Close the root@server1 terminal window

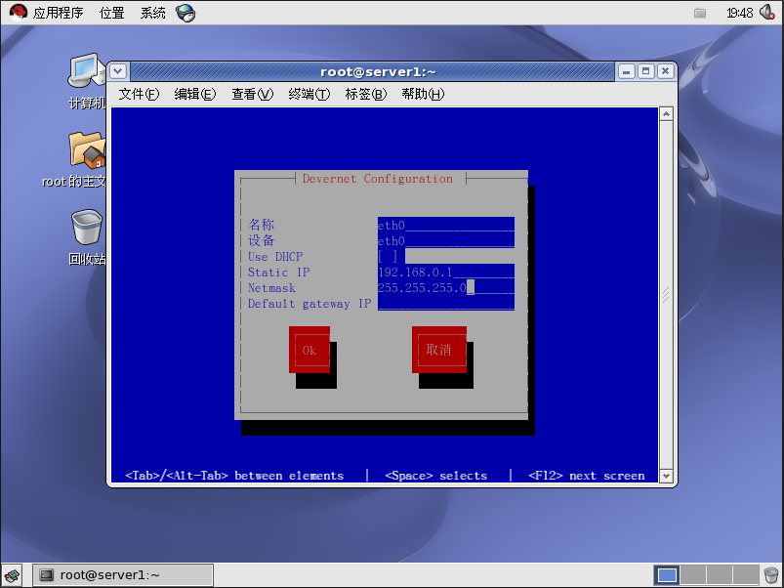(665, 71)
